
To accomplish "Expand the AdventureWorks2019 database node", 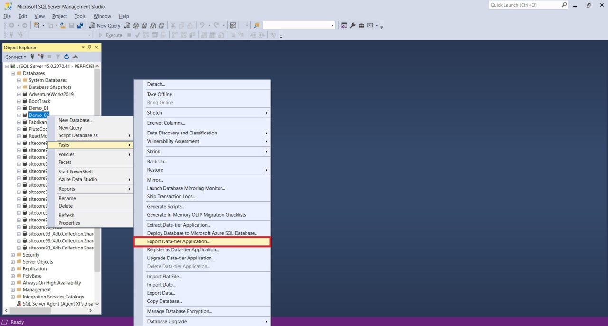I will tap(19, 94).
